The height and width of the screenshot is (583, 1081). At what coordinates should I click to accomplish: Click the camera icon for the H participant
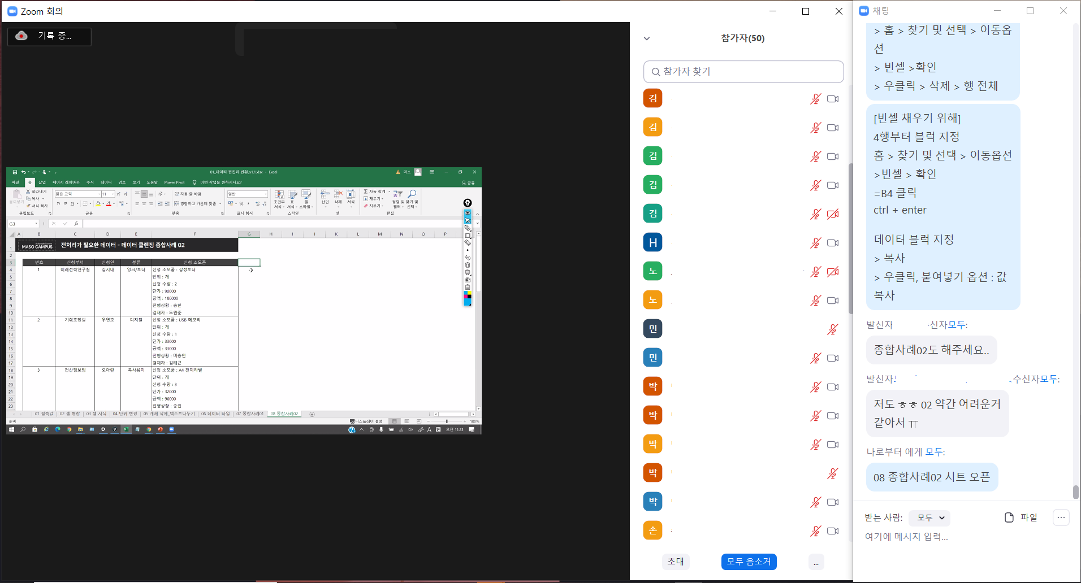(833, 243)
